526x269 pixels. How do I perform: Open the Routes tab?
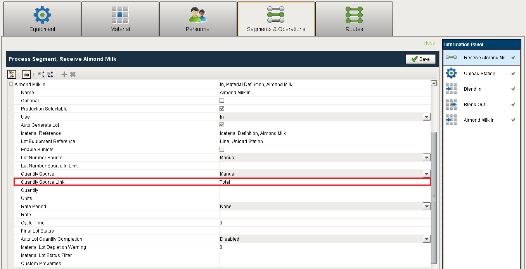[354, 19]
